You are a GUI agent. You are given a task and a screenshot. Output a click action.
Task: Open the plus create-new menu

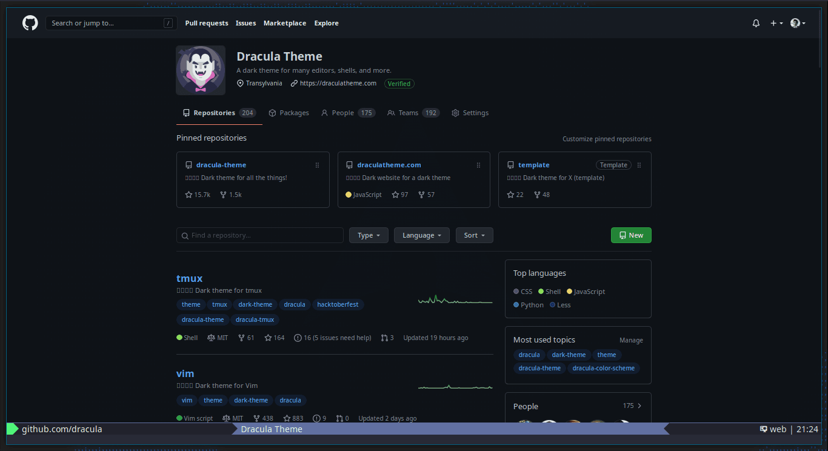point(776,23)
